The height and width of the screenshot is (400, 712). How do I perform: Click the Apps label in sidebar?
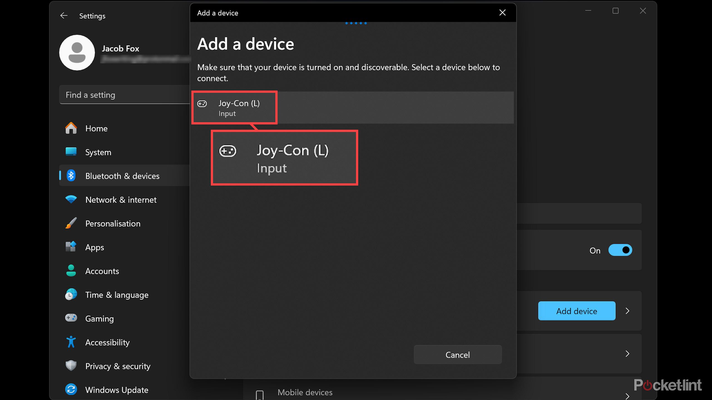pos(95,247)
